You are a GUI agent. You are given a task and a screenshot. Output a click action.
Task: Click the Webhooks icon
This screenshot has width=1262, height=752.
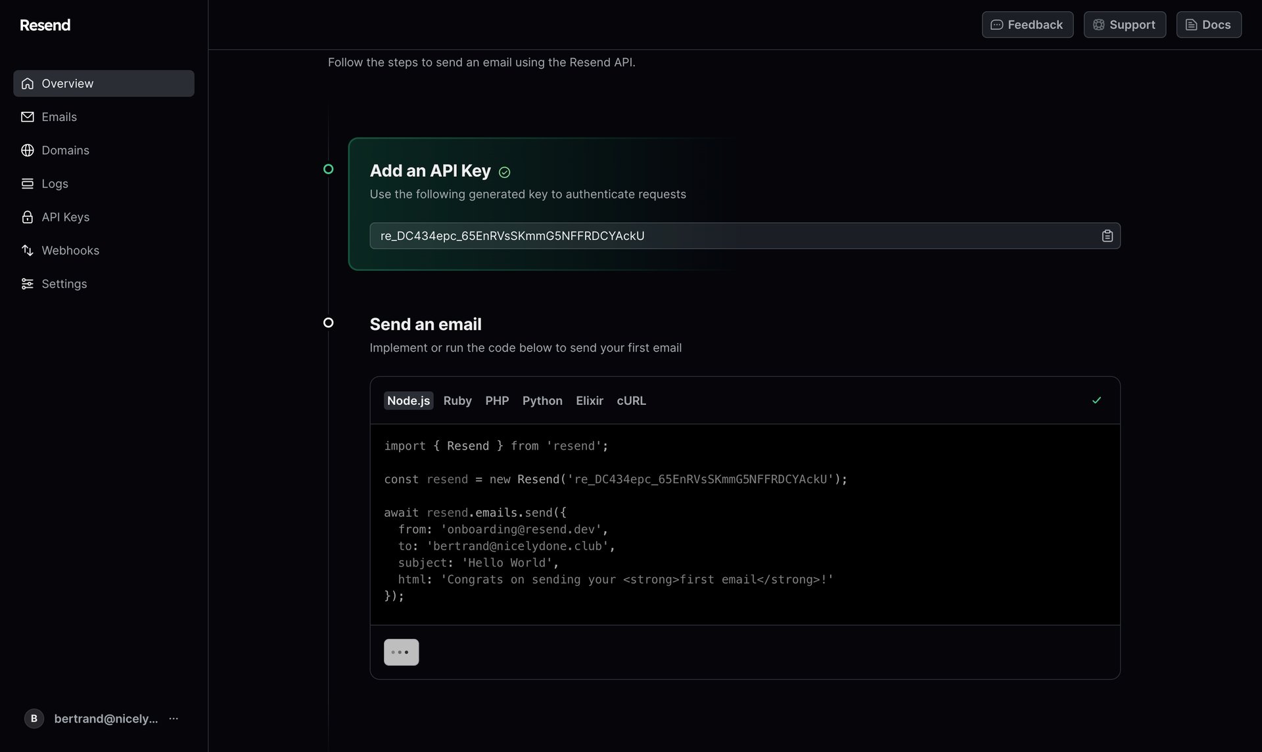coord(27,250)
